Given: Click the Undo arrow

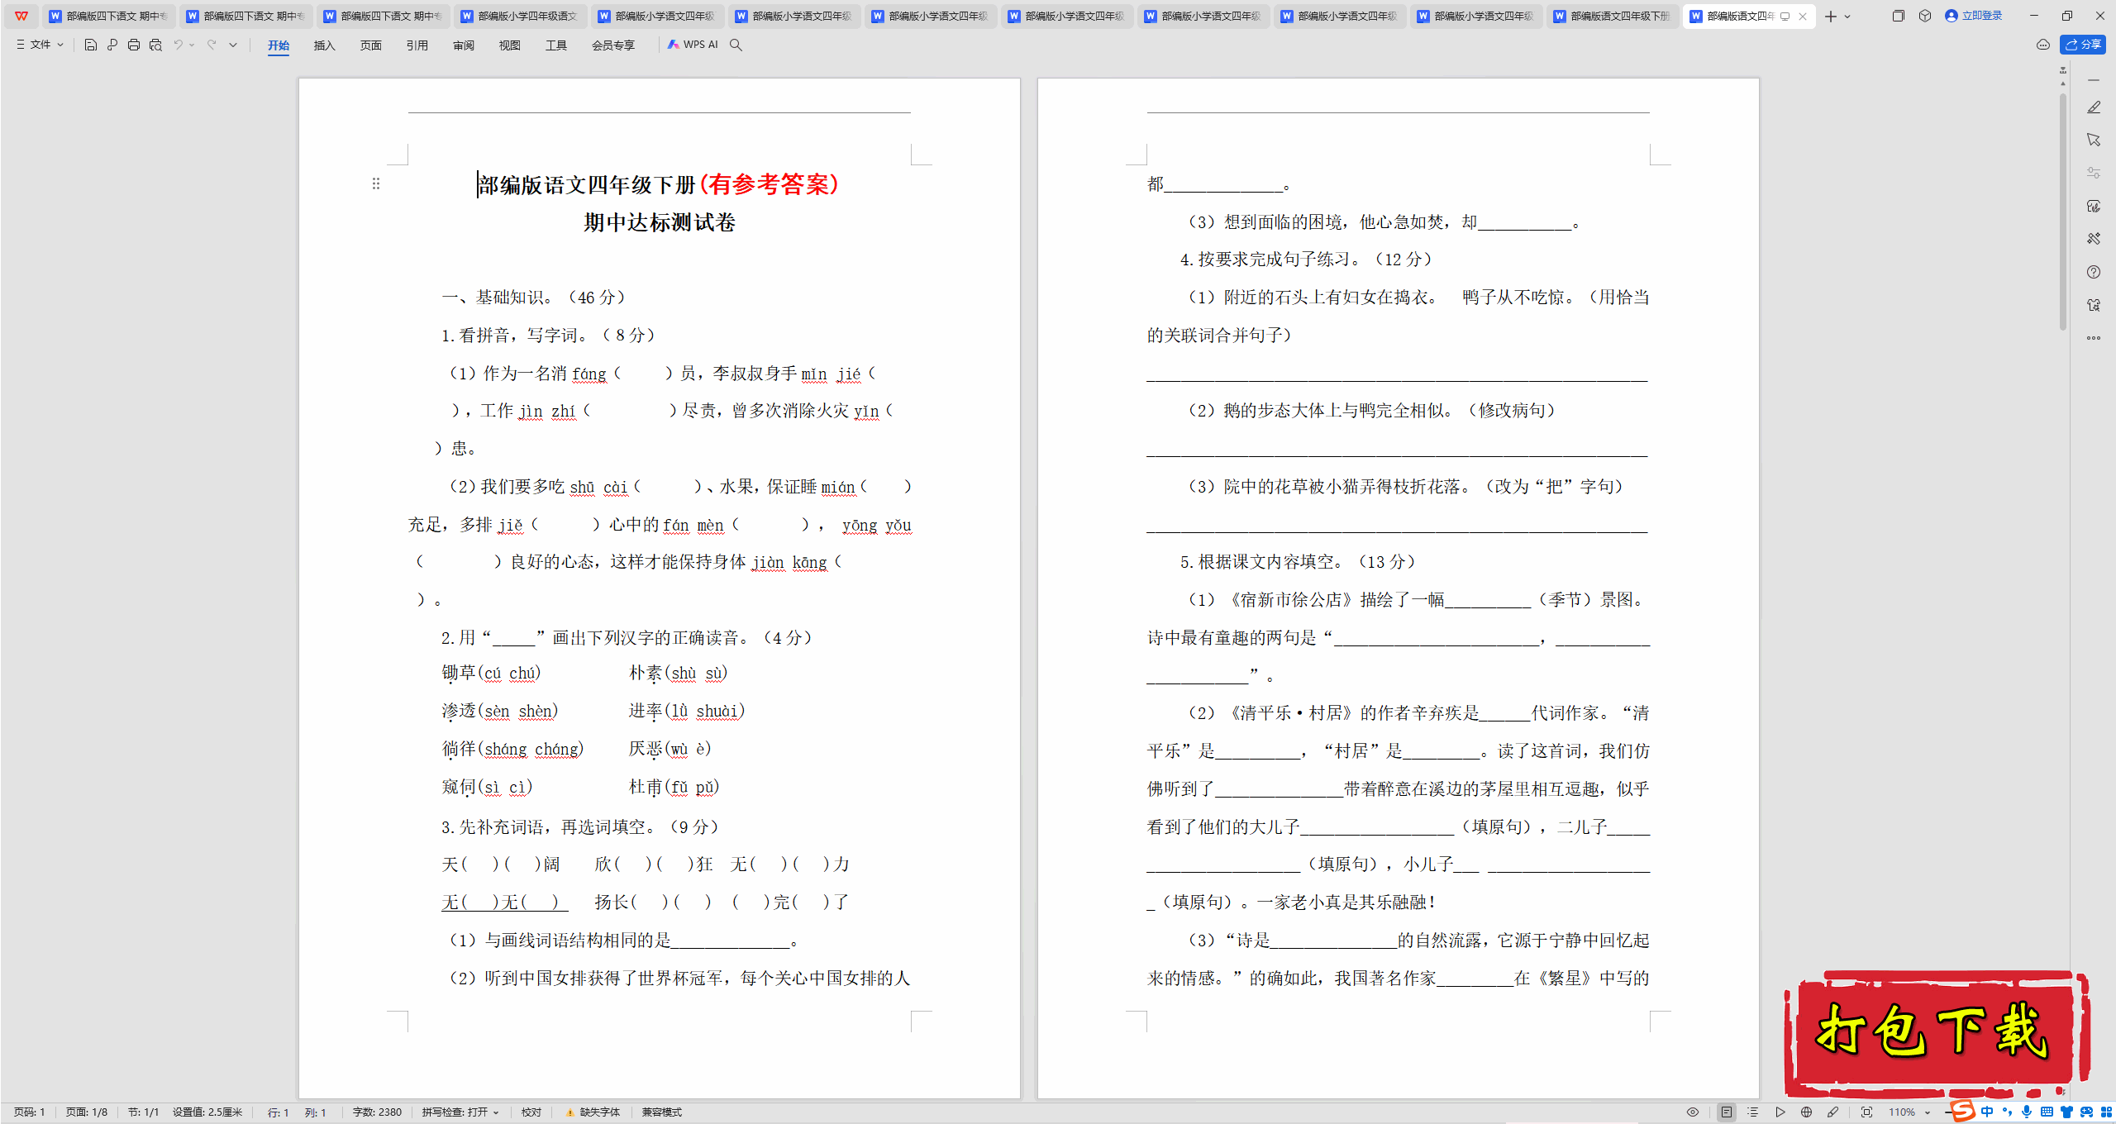Looking at the screenshot, I should coord(178,45).
